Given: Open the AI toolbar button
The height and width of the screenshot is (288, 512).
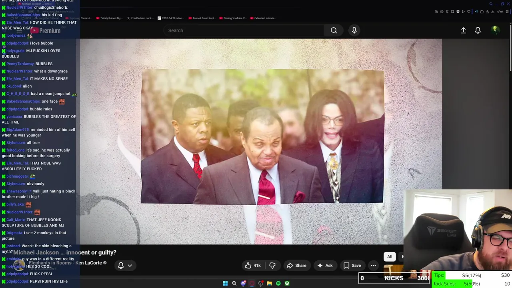Looking at the screenshot, I should click(x=500, y=12).
